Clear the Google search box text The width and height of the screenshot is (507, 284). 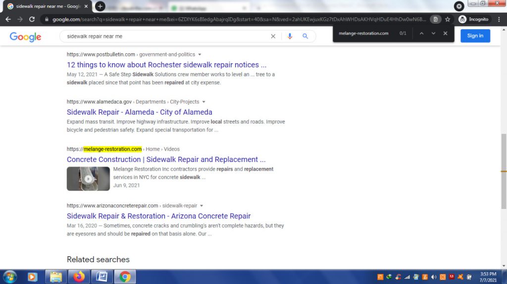pos(273,36)
